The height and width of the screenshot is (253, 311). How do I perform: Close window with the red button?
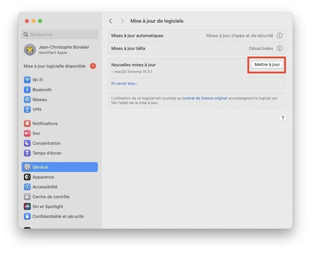click(27, 21)
